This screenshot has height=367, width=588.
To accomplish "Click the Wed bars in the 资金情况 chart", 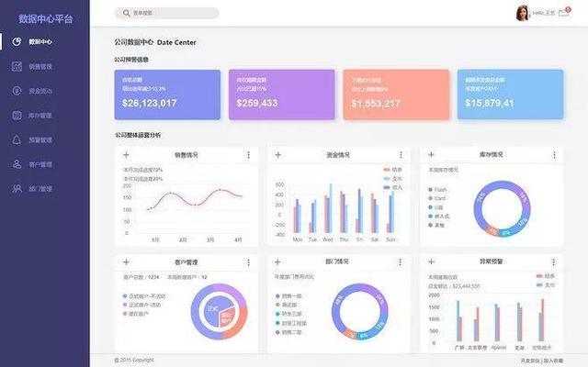I will point(328,208).
